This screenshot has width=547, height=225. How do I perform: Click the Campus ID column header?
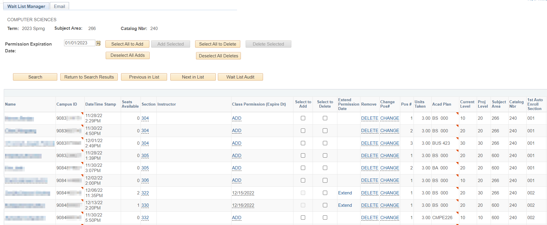67,104
